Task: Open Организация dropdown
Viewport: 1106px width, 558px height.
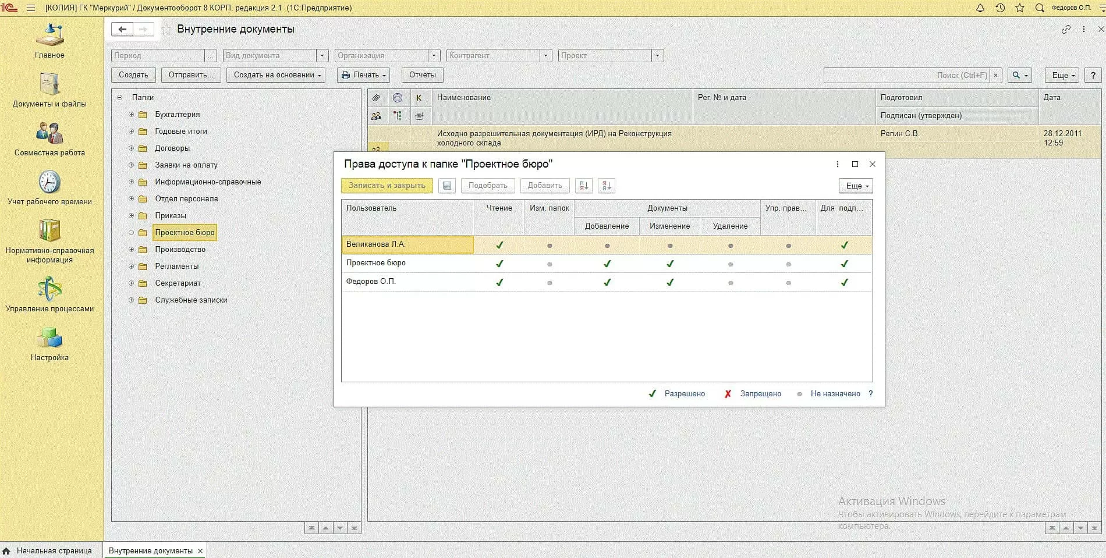Action: pyautogui.click(x=434, y=56)
